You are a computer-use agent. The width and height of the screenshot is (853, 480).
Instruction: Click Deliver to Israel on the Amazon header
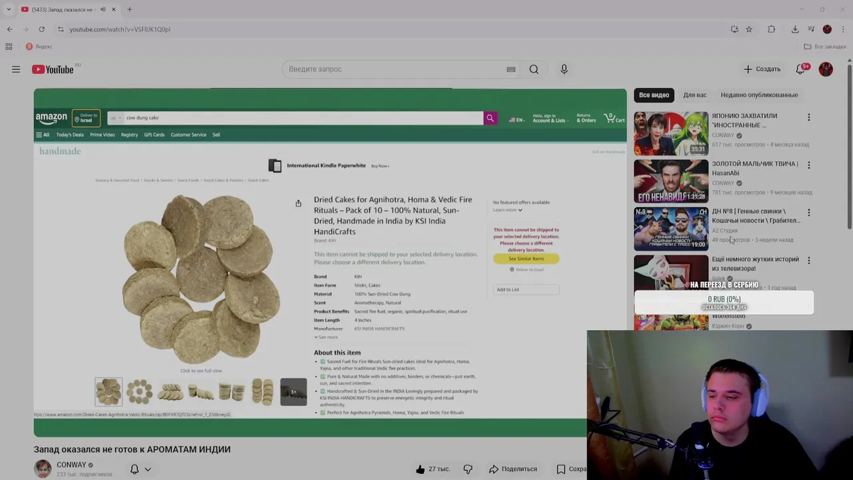87,118
